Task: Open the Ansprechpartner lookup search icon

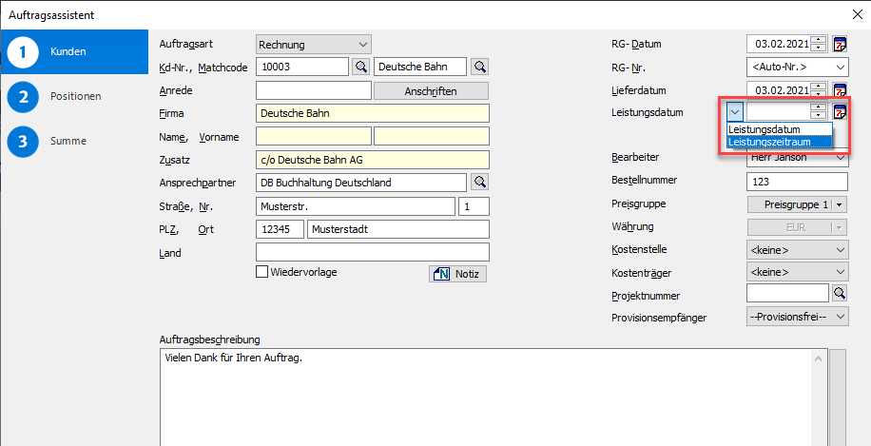Action: pyautogui.click(x=480, y=182)
